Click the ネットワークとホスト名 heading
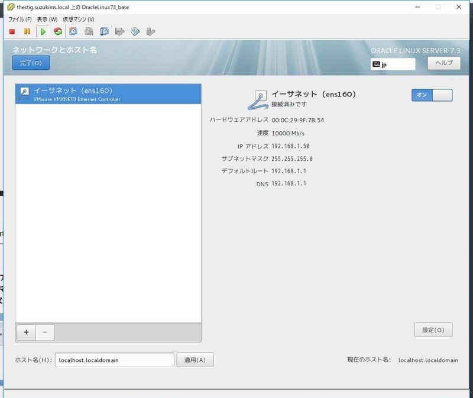The height and width of the screenshot is (398, 473). (x=54, y=50)
